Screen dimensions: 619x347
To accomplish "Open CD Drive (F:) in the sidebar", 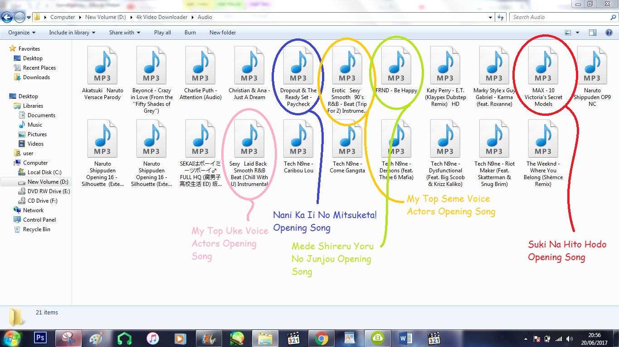I will click(43, 201).
